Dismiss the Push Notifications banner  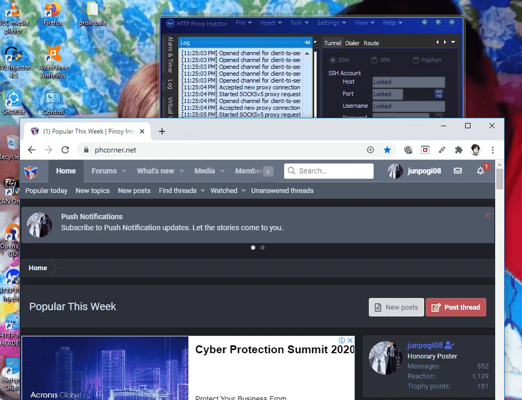487,216
